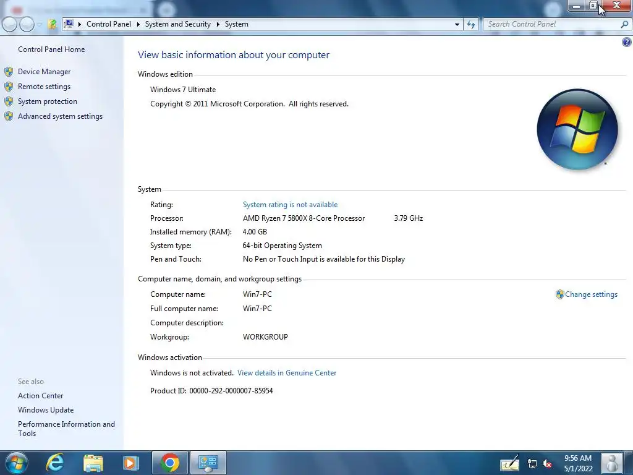Go to Control Panel Home

(51, 49)
